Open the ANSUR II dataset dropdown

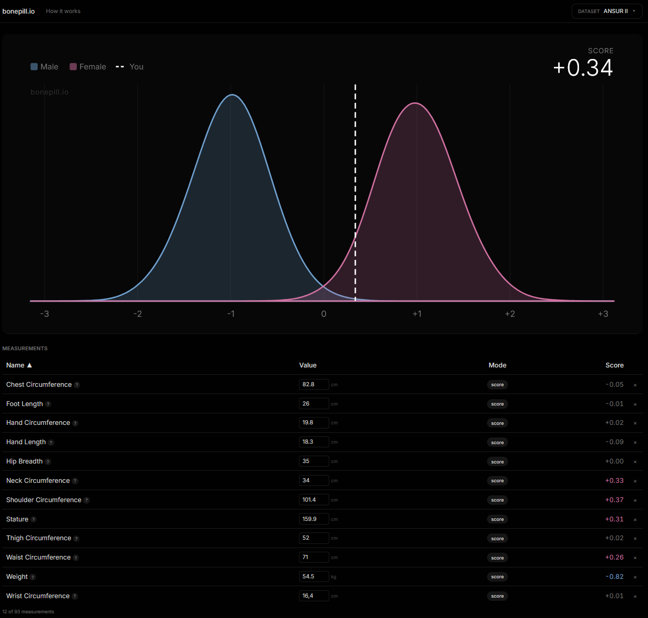point(607,11)
